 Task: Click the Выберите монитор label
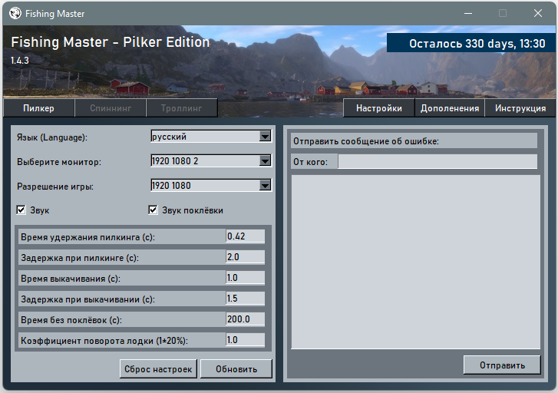click(x=59, y=162)
